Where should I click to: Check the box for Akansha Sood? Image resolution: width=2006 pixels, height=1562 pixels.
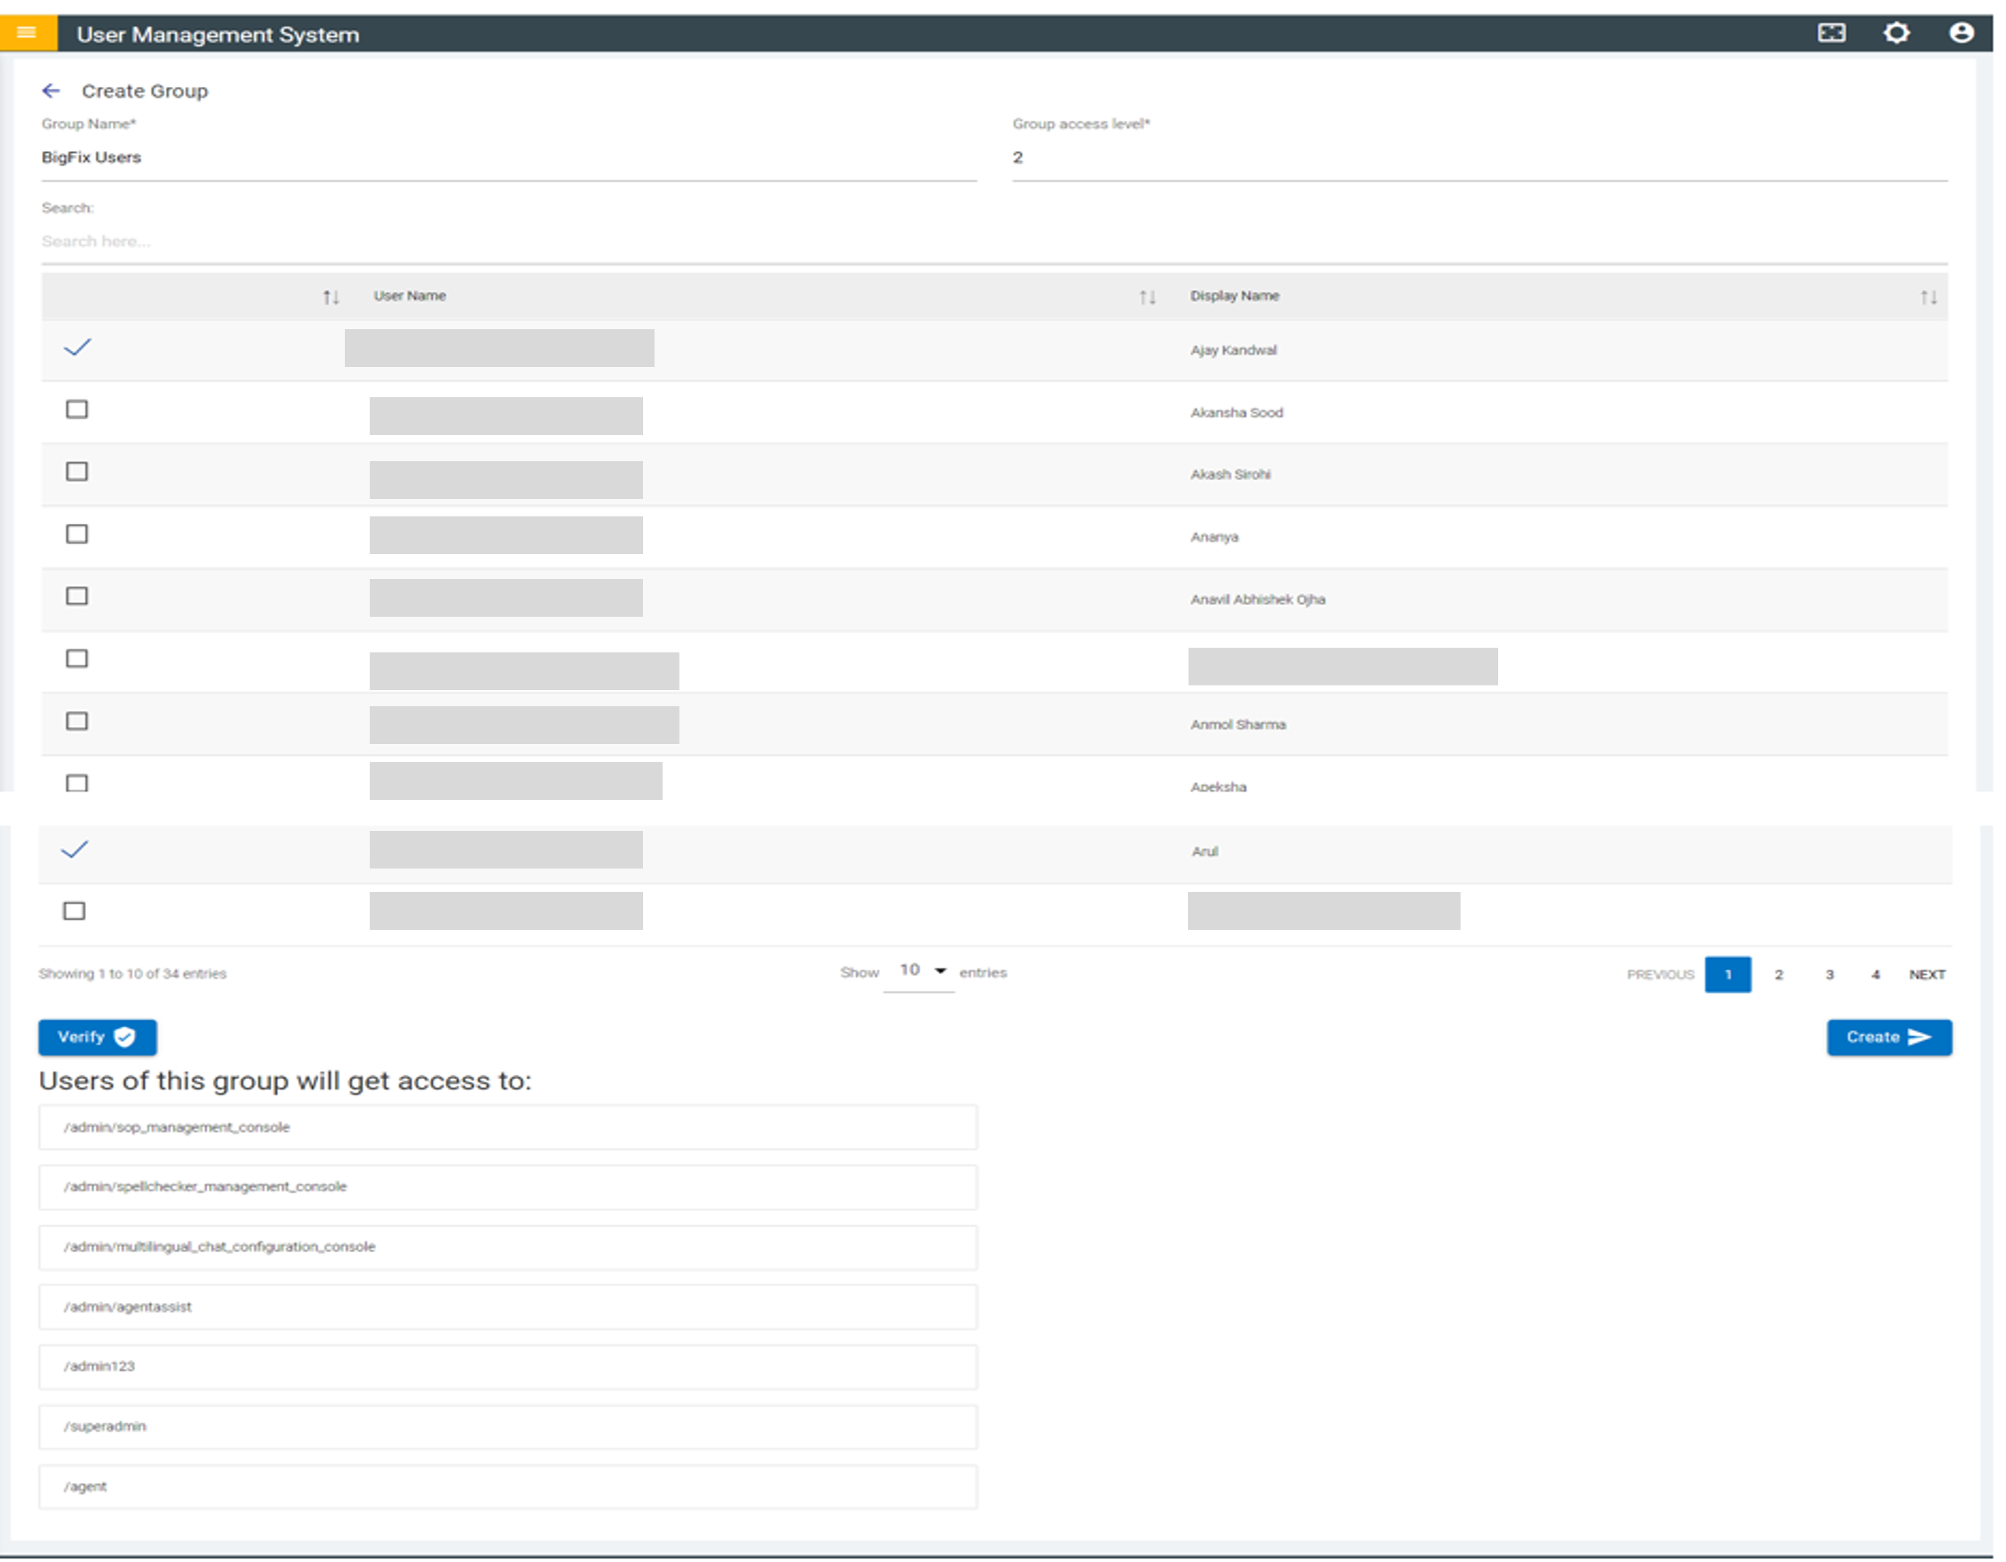point(77,409)
